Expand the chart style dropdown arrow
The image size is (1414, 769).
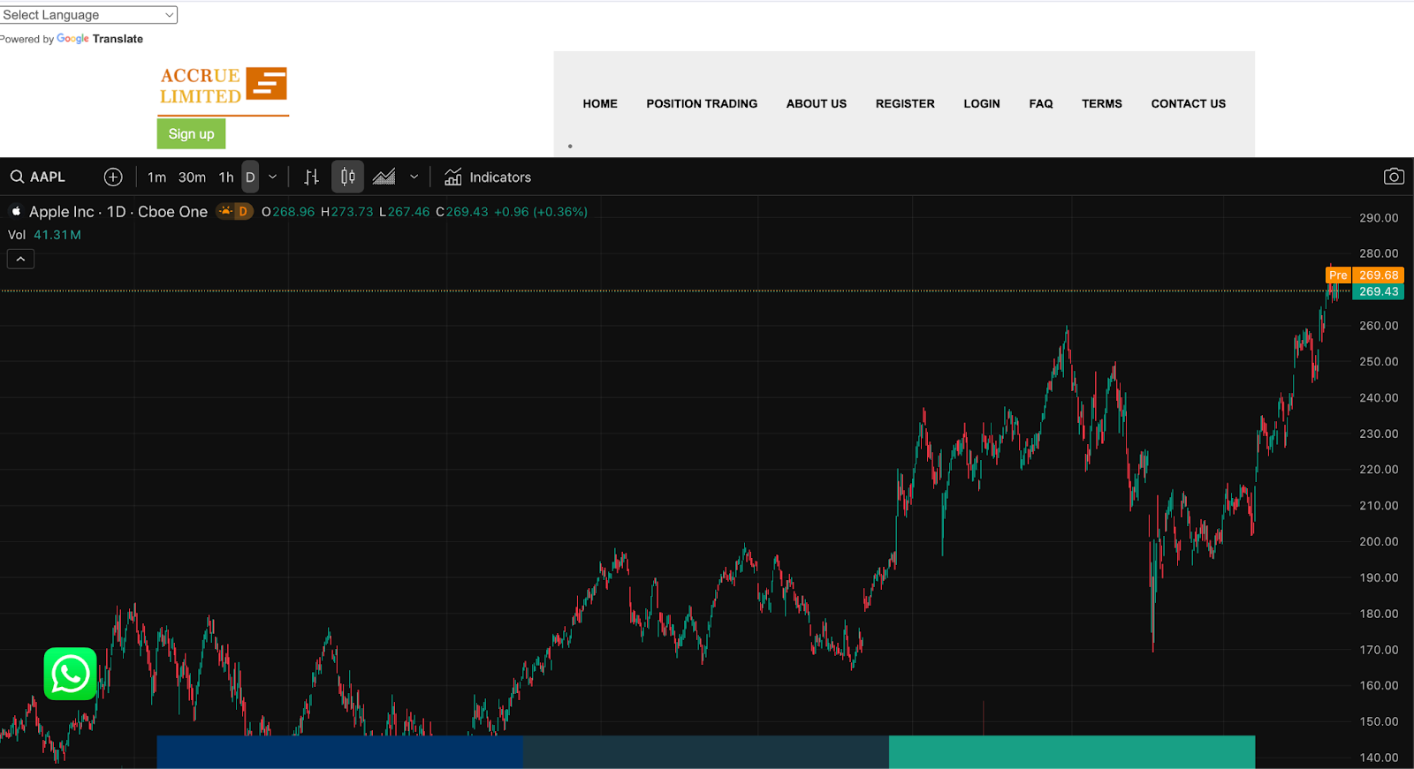(414, 177)
